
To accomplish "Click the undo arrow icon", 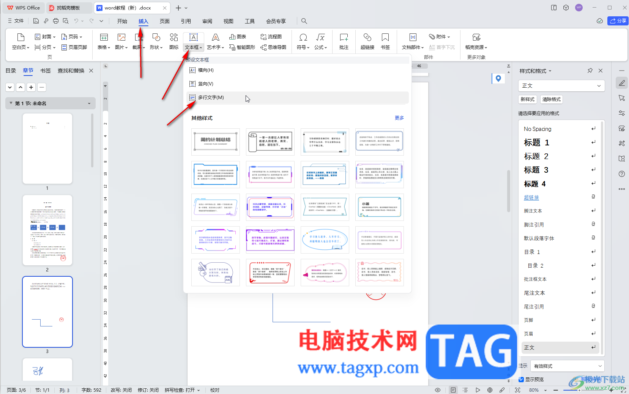I will (x=76, y=21).
